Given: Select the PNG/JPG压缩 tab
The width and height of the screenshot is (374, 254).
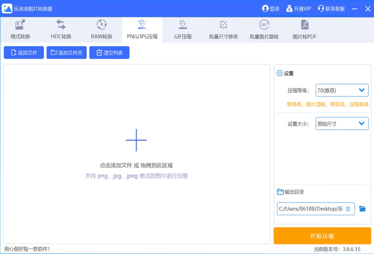Looking at the screenshot, I should (142, 29).
